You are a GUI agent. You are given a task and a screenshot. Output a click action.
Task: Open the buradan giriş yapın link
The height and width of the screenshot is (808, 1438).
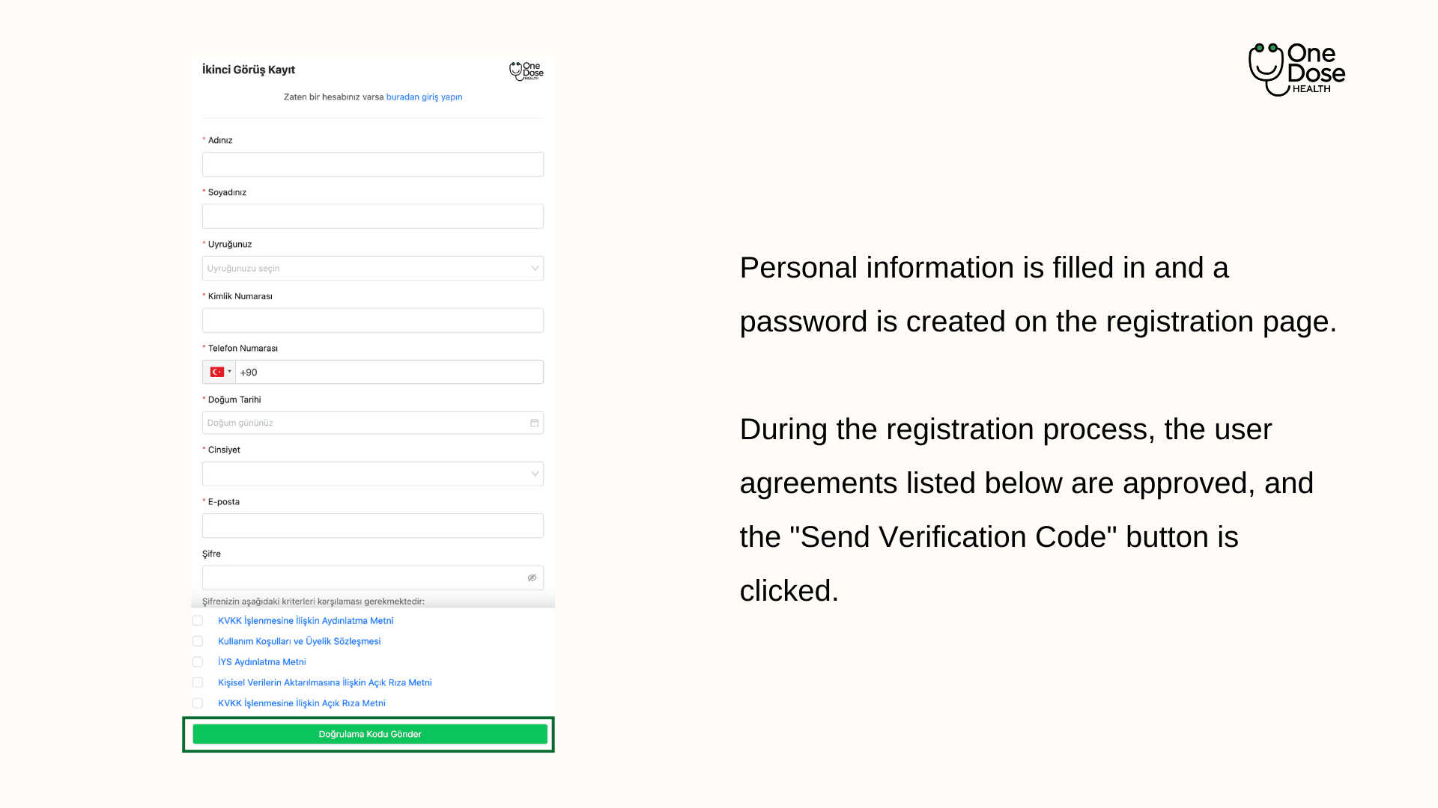pyautogui.click(x=424, y=97)
